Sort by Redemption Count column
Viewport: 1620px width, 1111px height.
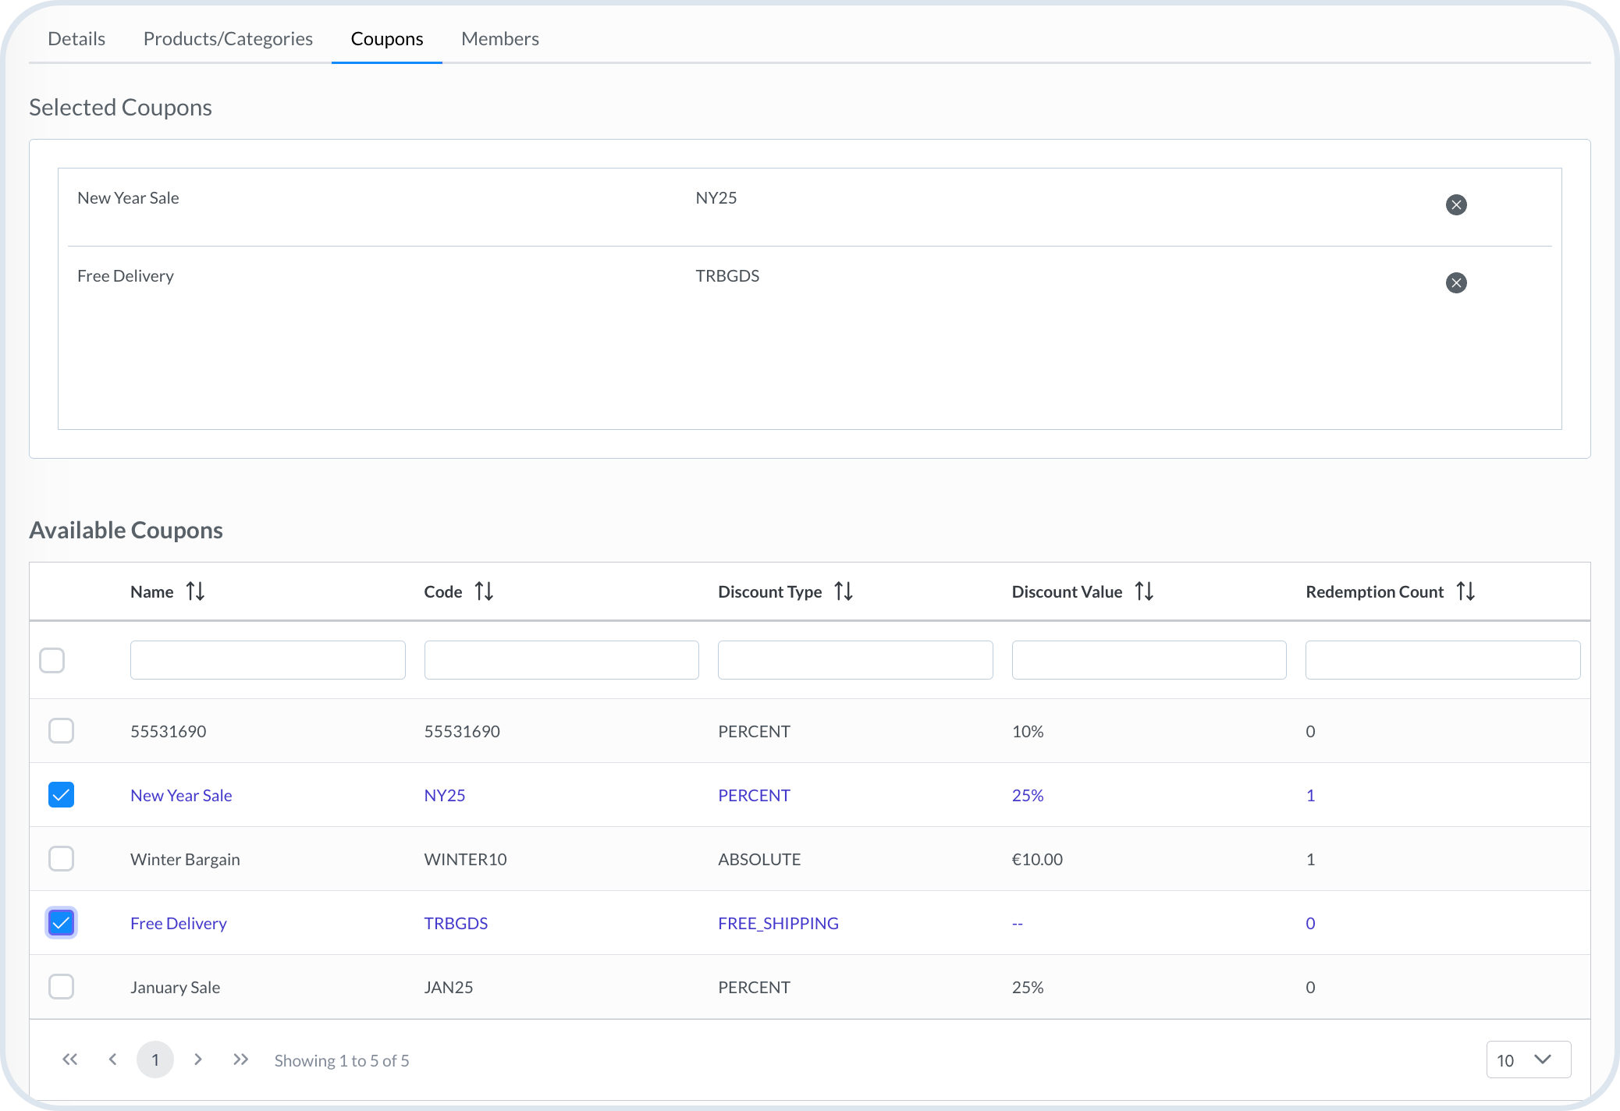pos(1465,591)
